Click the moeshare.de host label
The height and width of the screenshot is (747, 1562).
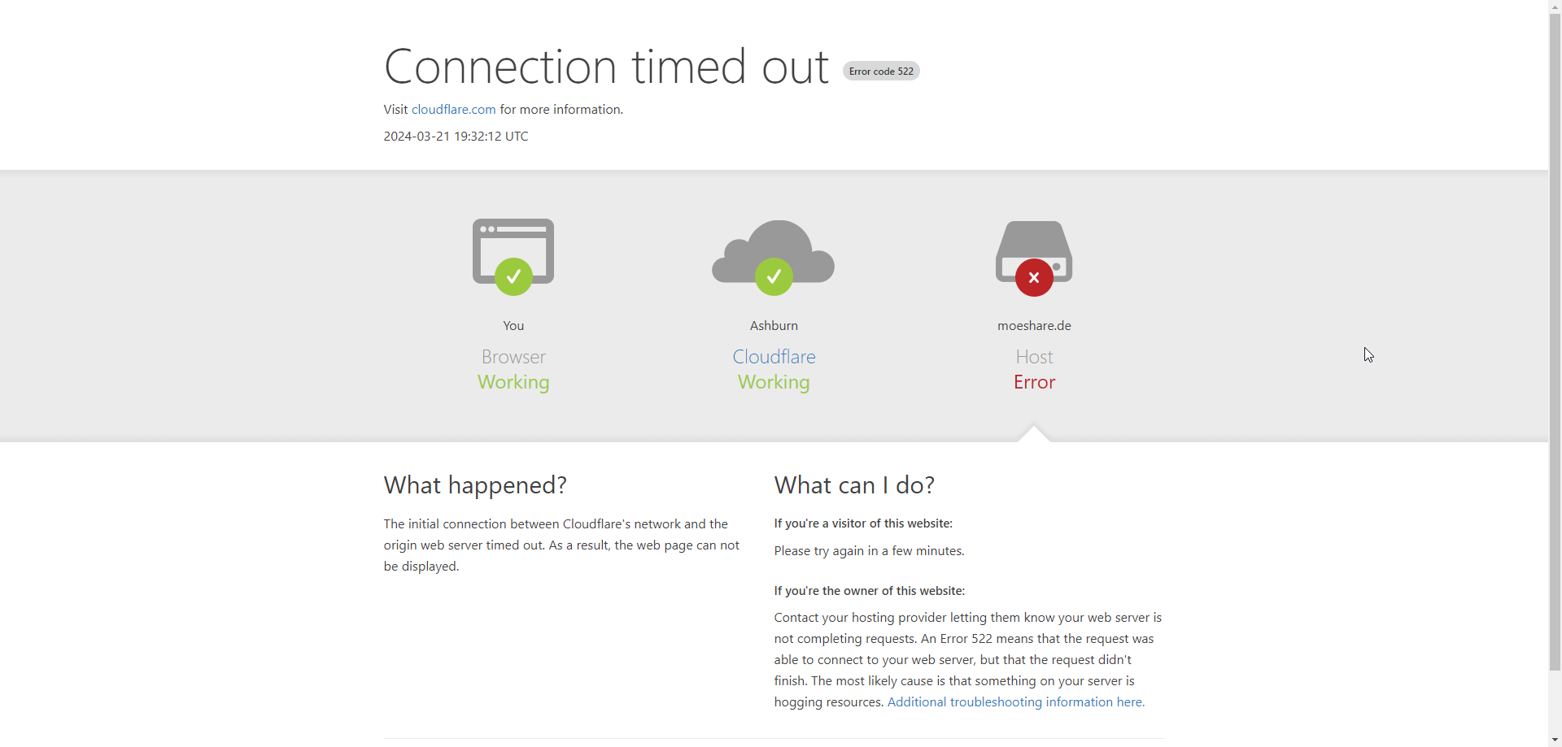coord(1034,326)
